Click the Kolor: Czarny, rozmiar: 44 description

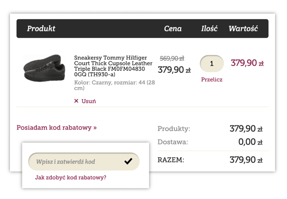tap(114, 85)
